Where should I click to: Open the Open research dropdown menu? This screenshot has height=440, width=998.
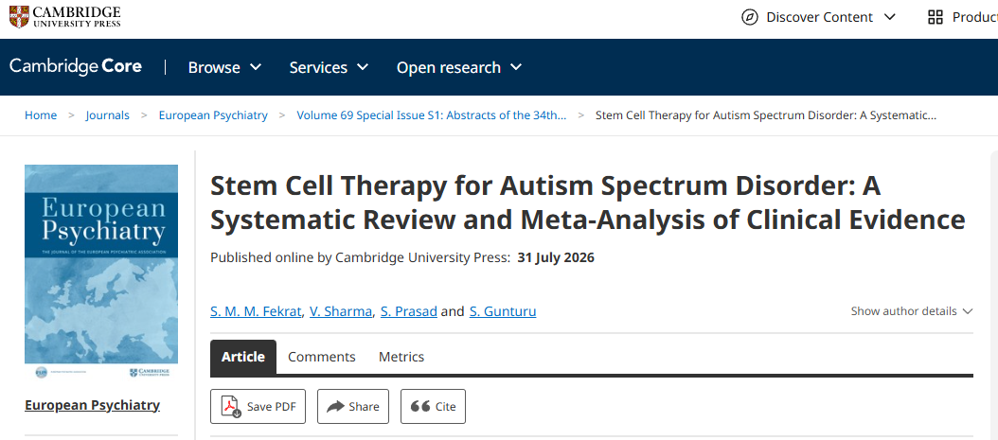coord(459,67)
